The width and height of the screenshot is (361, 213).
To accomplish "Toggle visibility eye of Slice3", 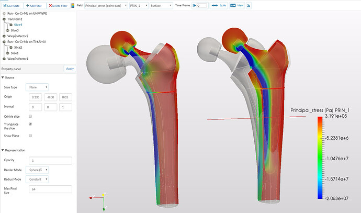I will [7, 30].
